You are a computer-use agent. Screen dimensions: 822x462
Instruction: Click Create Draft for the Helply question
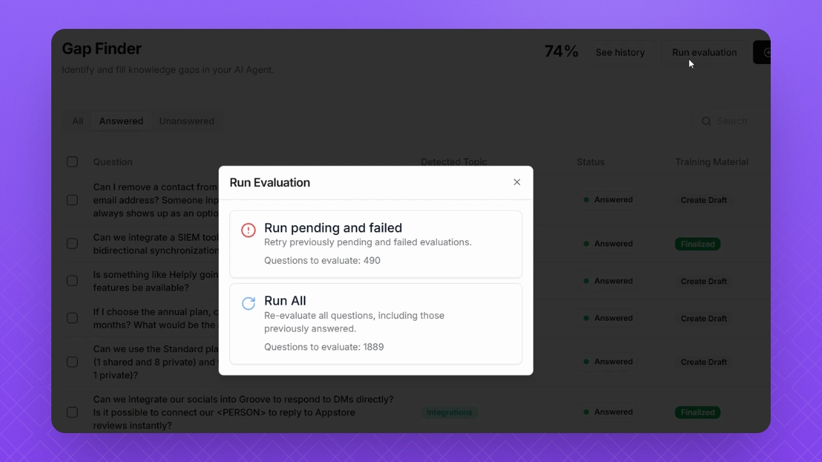point(703,281)
